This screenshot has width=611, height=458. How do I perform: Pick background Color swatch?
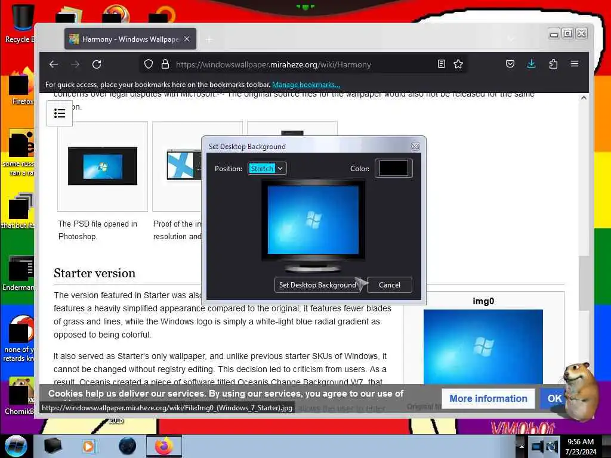tap(394, 168)
